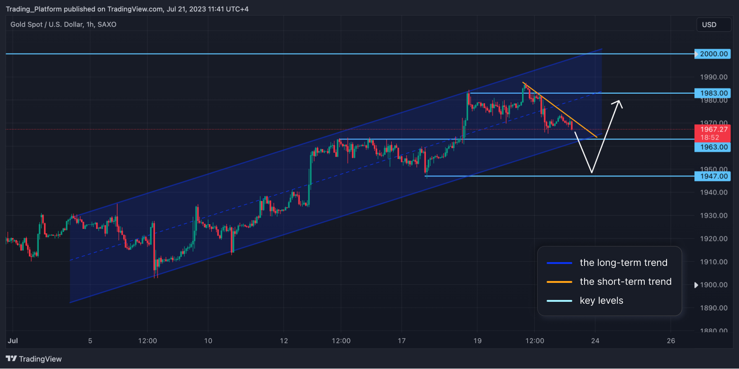Click the 17 date label on time axis
Viewport: 739px width, 369px height.
pyautogui.click(x=401, y=341)
